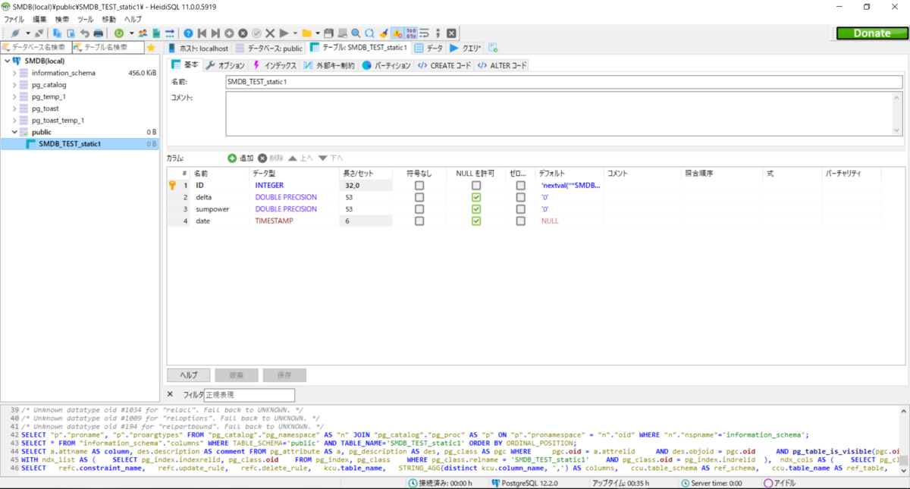910x489 pixels.
Task: Click the disconnect plug icon
Action: (39, 33)
